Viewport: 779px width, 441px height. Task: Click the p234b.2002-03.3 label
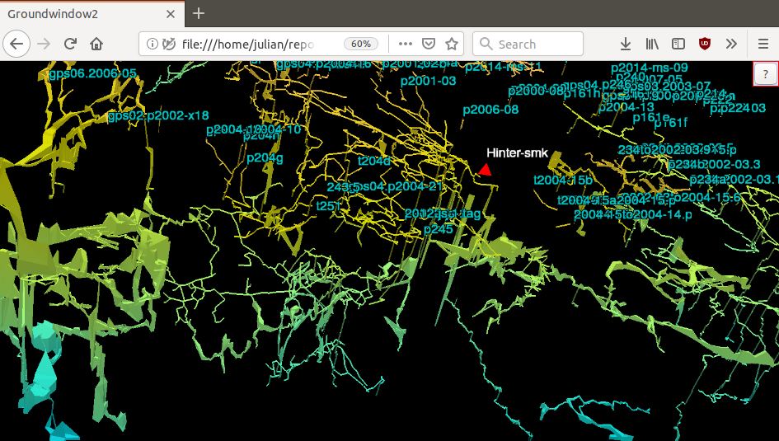[715, 164]
